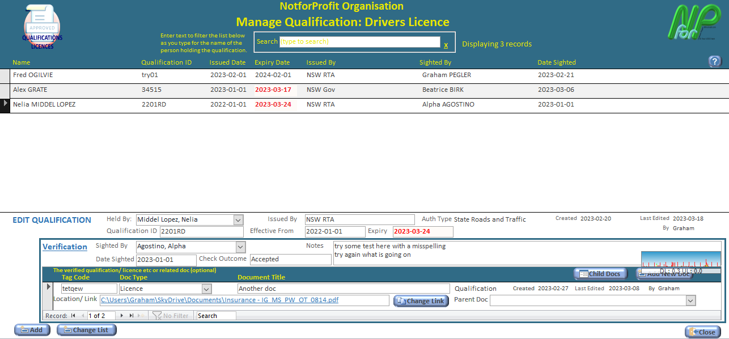Image resolution: width=729 pixels, height=339 pixels.
Task: Click Sighted By cell Graham PEGLER
Action: (x=447, y=75)
